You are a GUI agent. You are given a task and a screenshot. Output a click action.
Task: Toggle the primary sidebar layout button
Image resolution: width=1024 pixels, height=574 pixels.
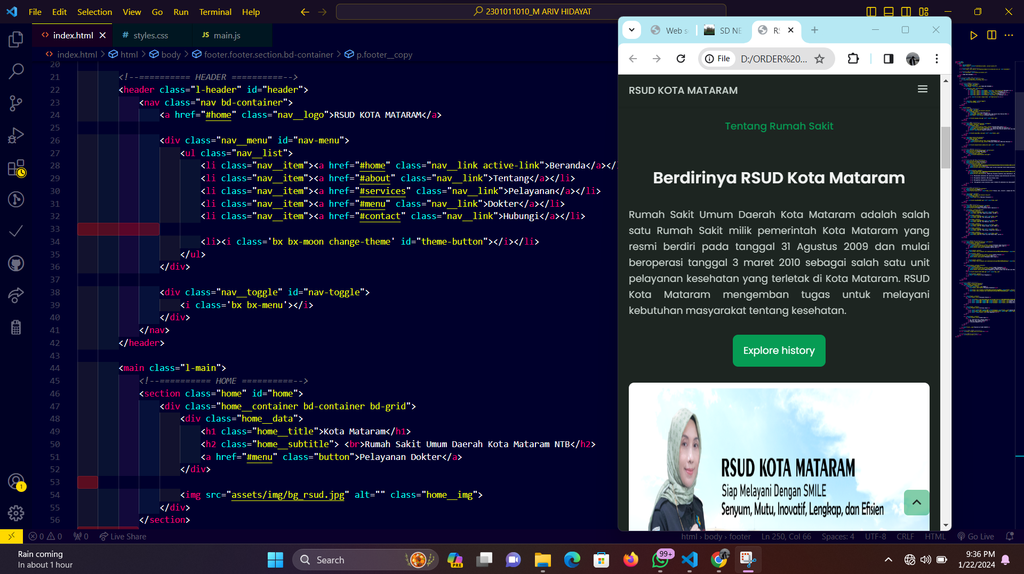[871, 12]
